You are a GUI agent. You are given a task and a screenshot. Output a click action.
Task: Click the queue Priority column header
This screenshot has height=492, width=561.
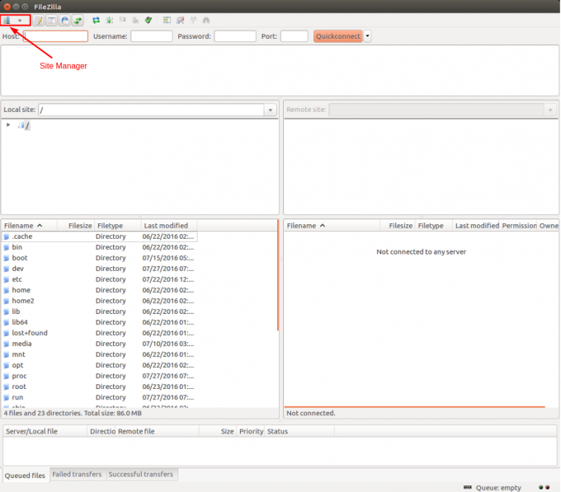[251, 431]
